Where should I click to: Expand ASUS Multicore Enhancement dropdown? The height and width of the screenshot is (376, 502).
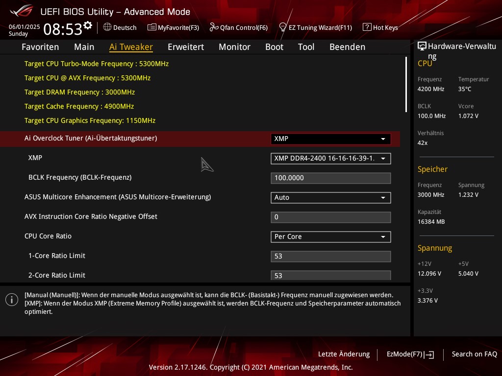(x=330, y=198)
